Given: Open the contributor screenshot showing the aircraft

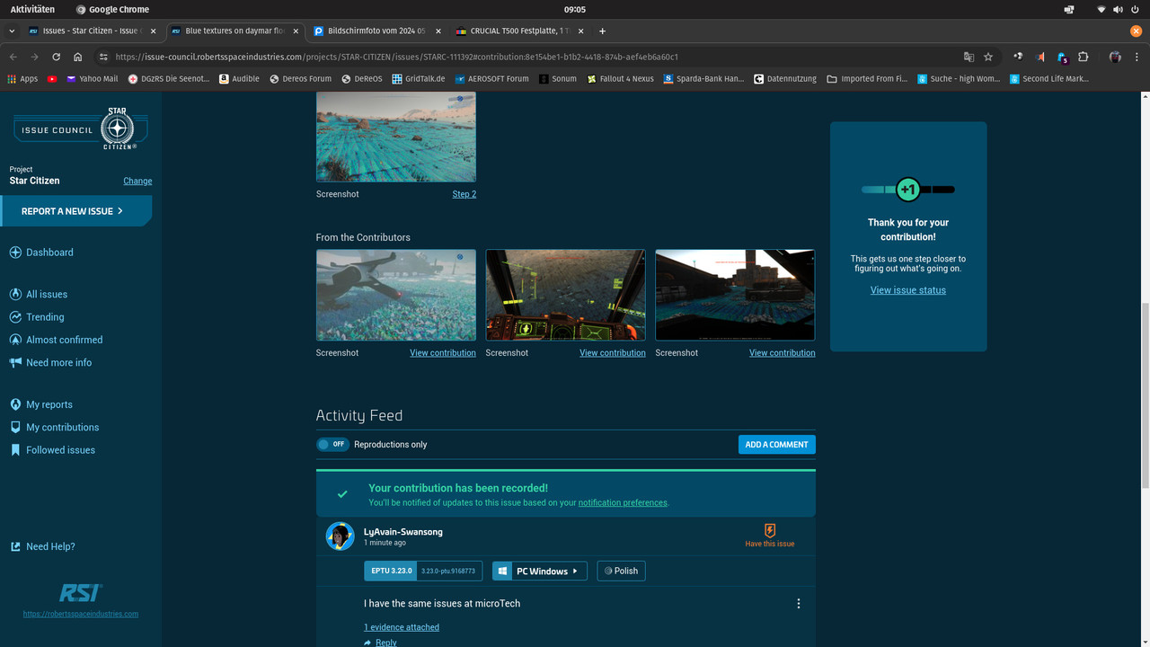Looking at the screenshot, I should pos(396,295).
